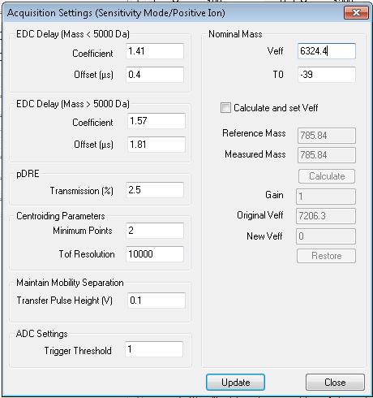This screenshot has width=373, height=398.
Task: Click the Maintain Mobility Separation label
Action: [x=70, y=283]
